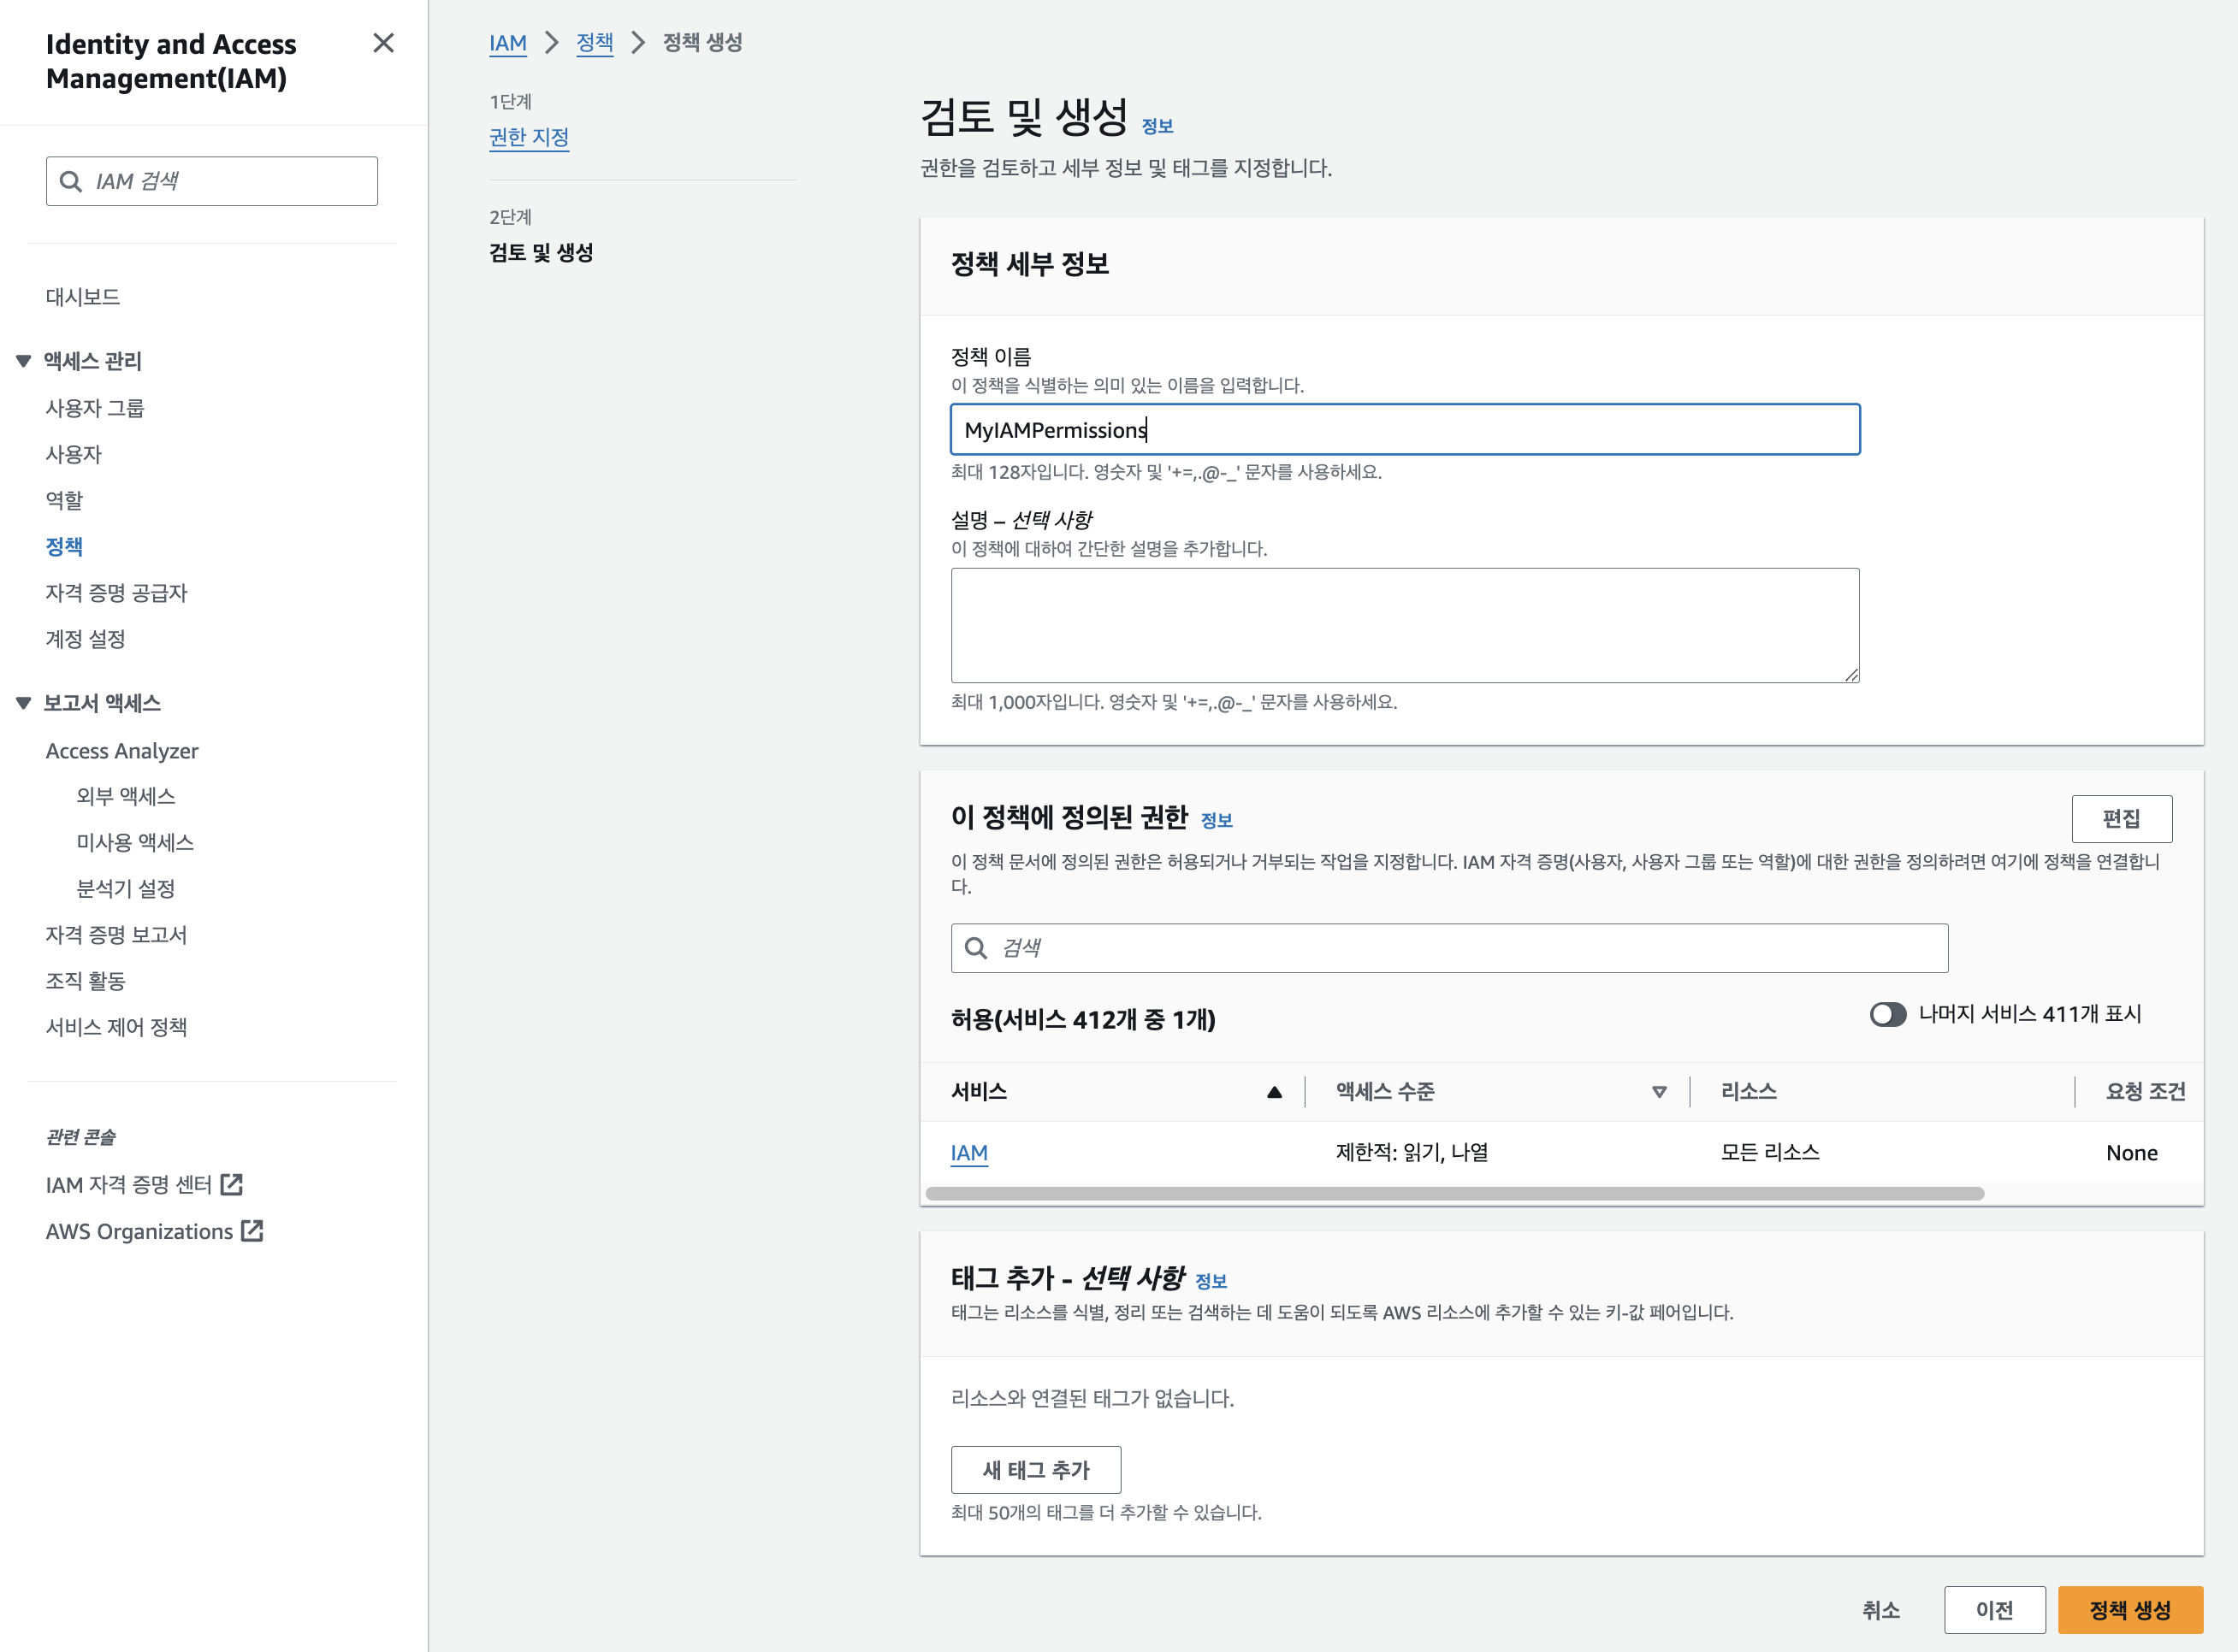Collapse the 액세스 관리 section

coord(24,361)
